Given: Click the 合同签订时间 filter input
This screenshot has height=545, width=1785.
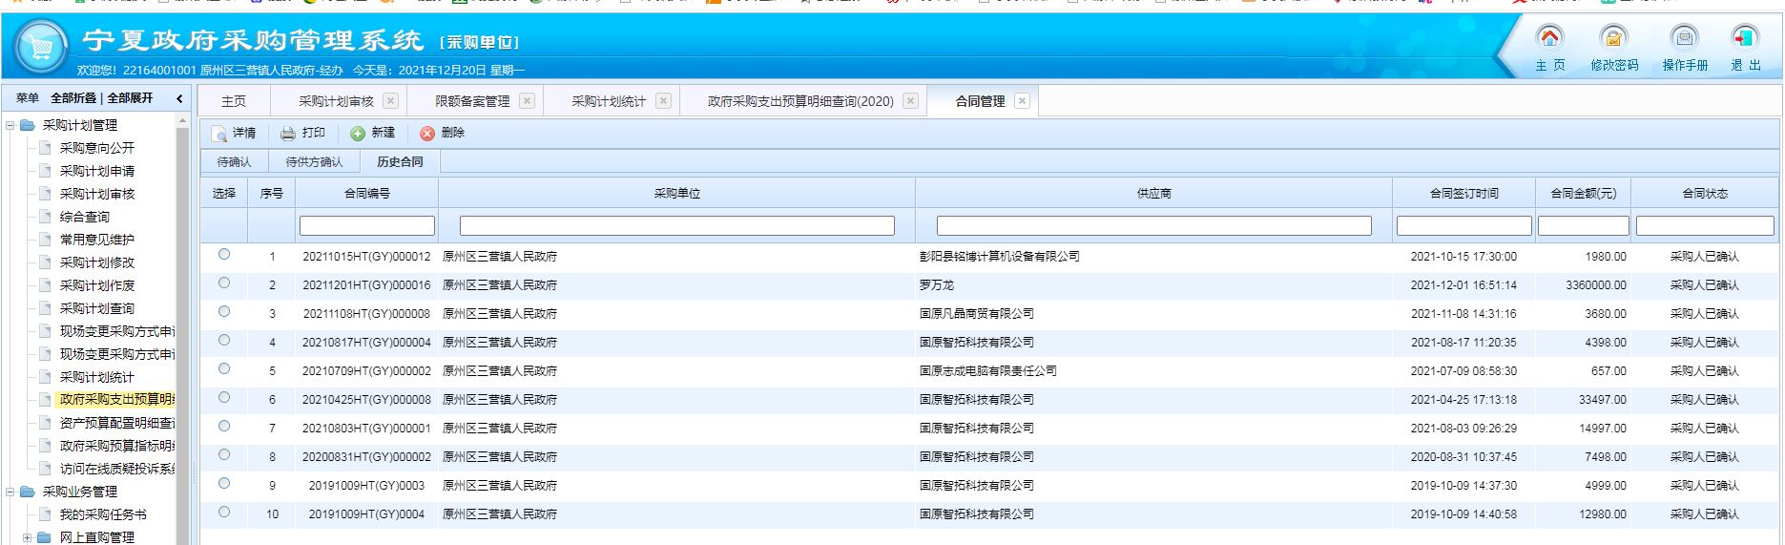Looking at the screenshot, I should (x=1464, y=226).
